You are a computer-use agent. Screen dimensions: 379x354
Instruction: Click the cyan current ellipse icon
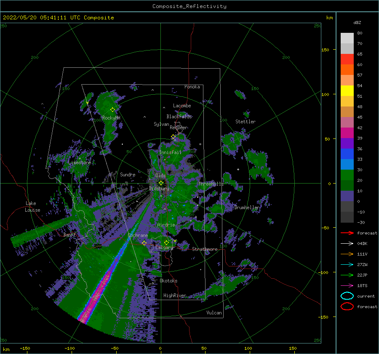click(347, 296)
